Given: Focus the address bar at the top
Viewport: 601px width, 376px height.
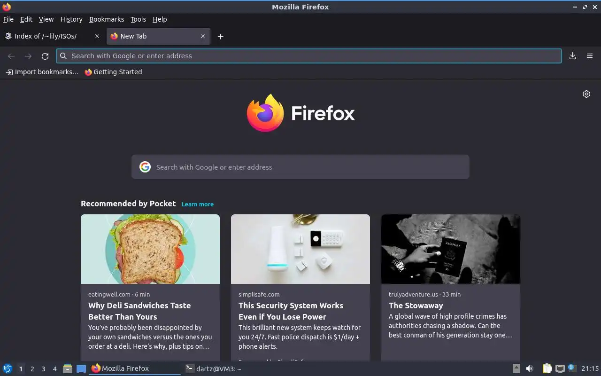Looking at the screenshot, I should click(x=309, y=56).
